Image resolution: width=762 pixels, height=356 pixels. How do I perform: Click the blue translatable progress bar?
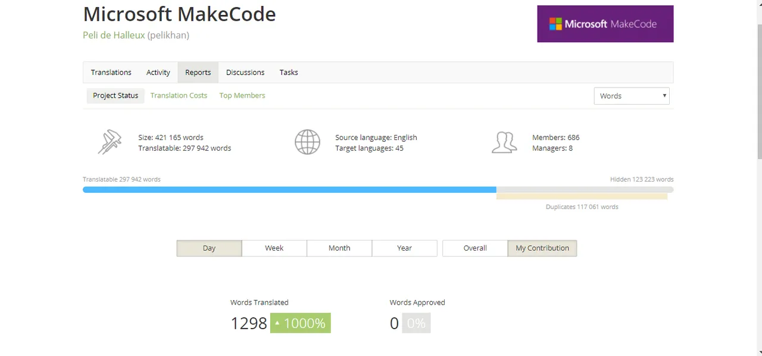289,190
